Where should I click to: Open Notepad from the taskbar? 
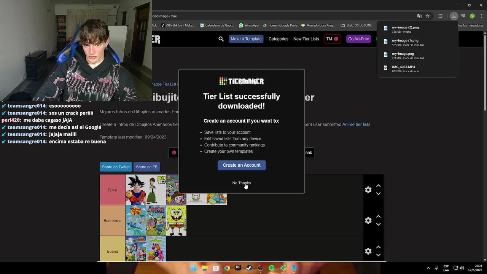click(x=294, y=268)
